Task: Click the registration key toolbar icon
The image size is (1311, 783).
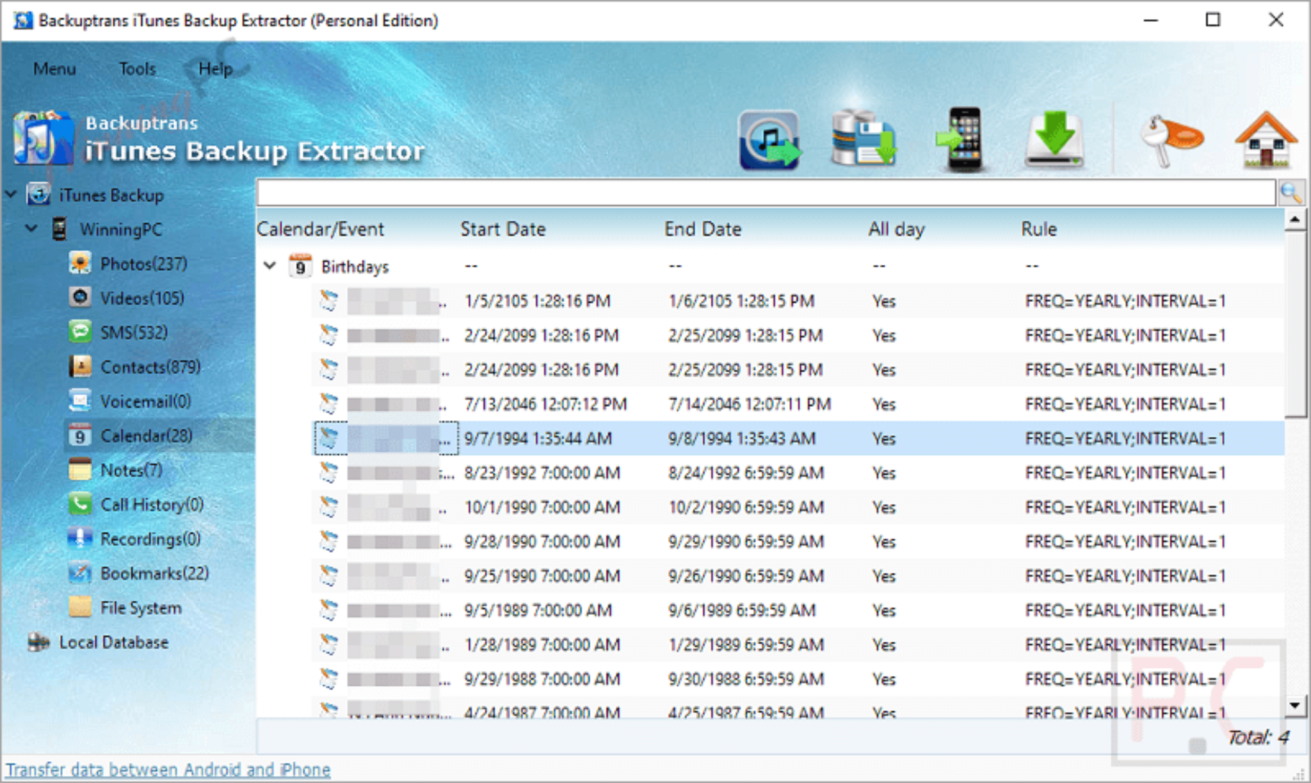Action: pos(1171,139)
